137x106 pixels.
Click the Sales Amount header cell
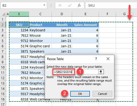(85, 25)
